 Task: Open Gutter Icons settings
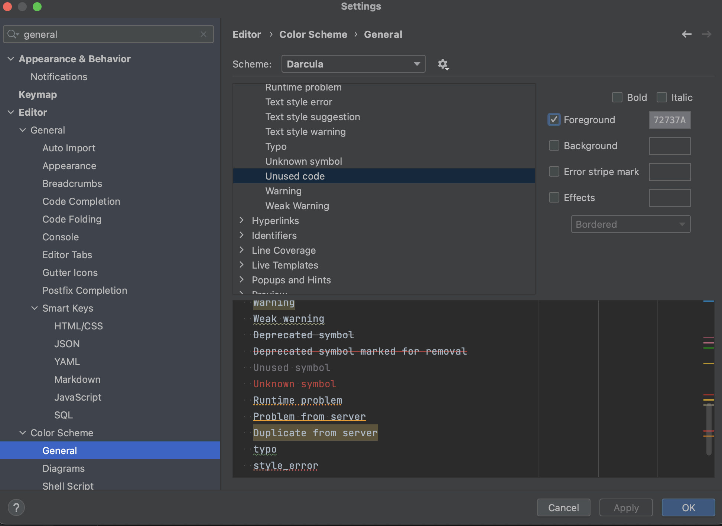pyautogui.click(x=70, y=272)
